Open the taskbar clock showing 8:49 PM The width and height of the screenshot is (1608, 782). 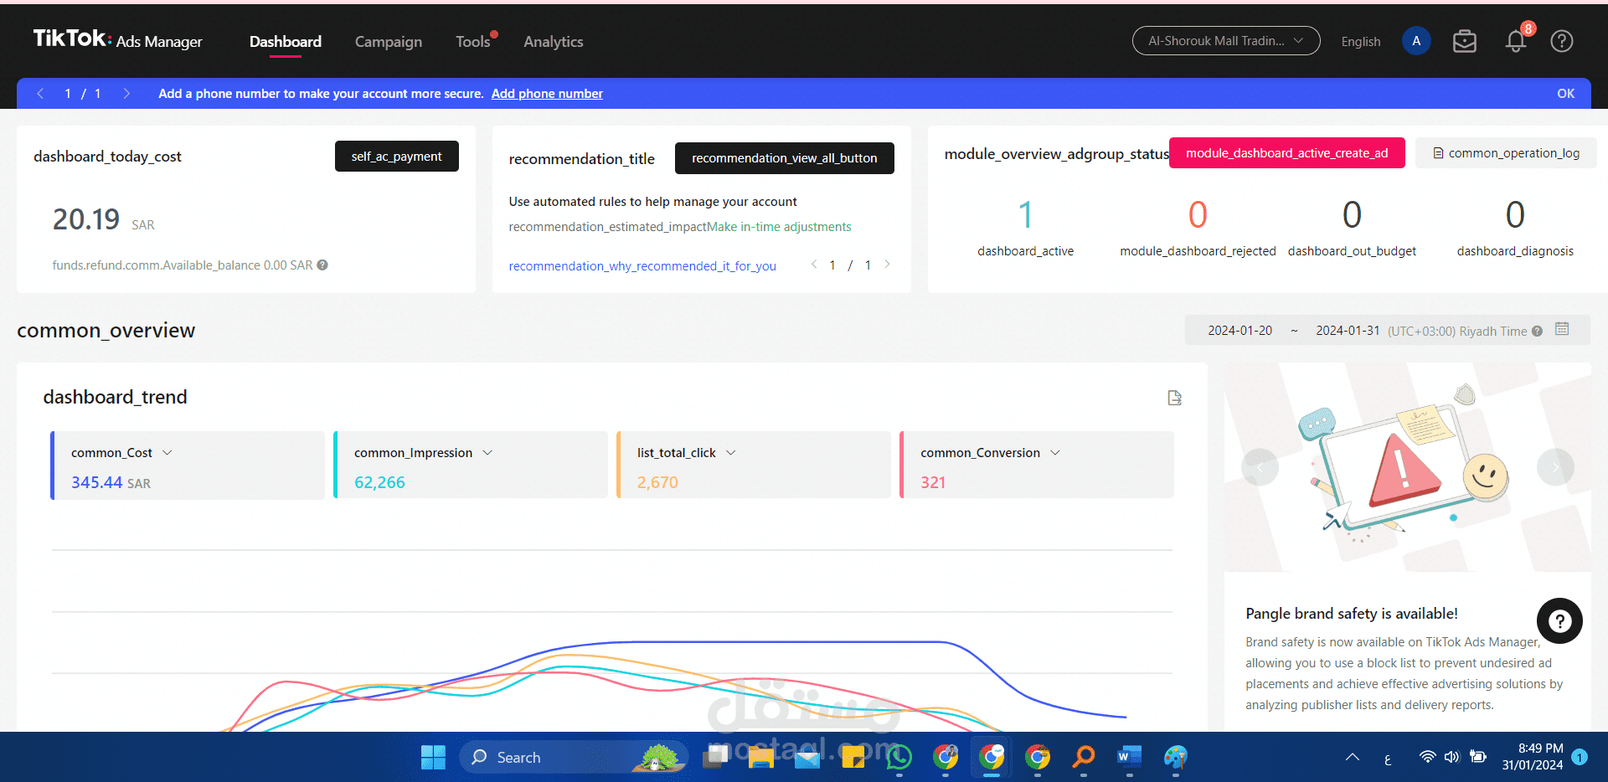(1533, 757)
